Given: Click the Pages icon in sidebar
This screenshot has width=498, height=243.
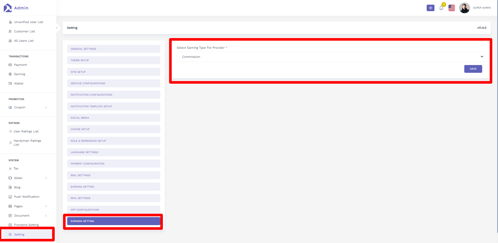Looking at the screenshot, I should [x=10, y=206].
